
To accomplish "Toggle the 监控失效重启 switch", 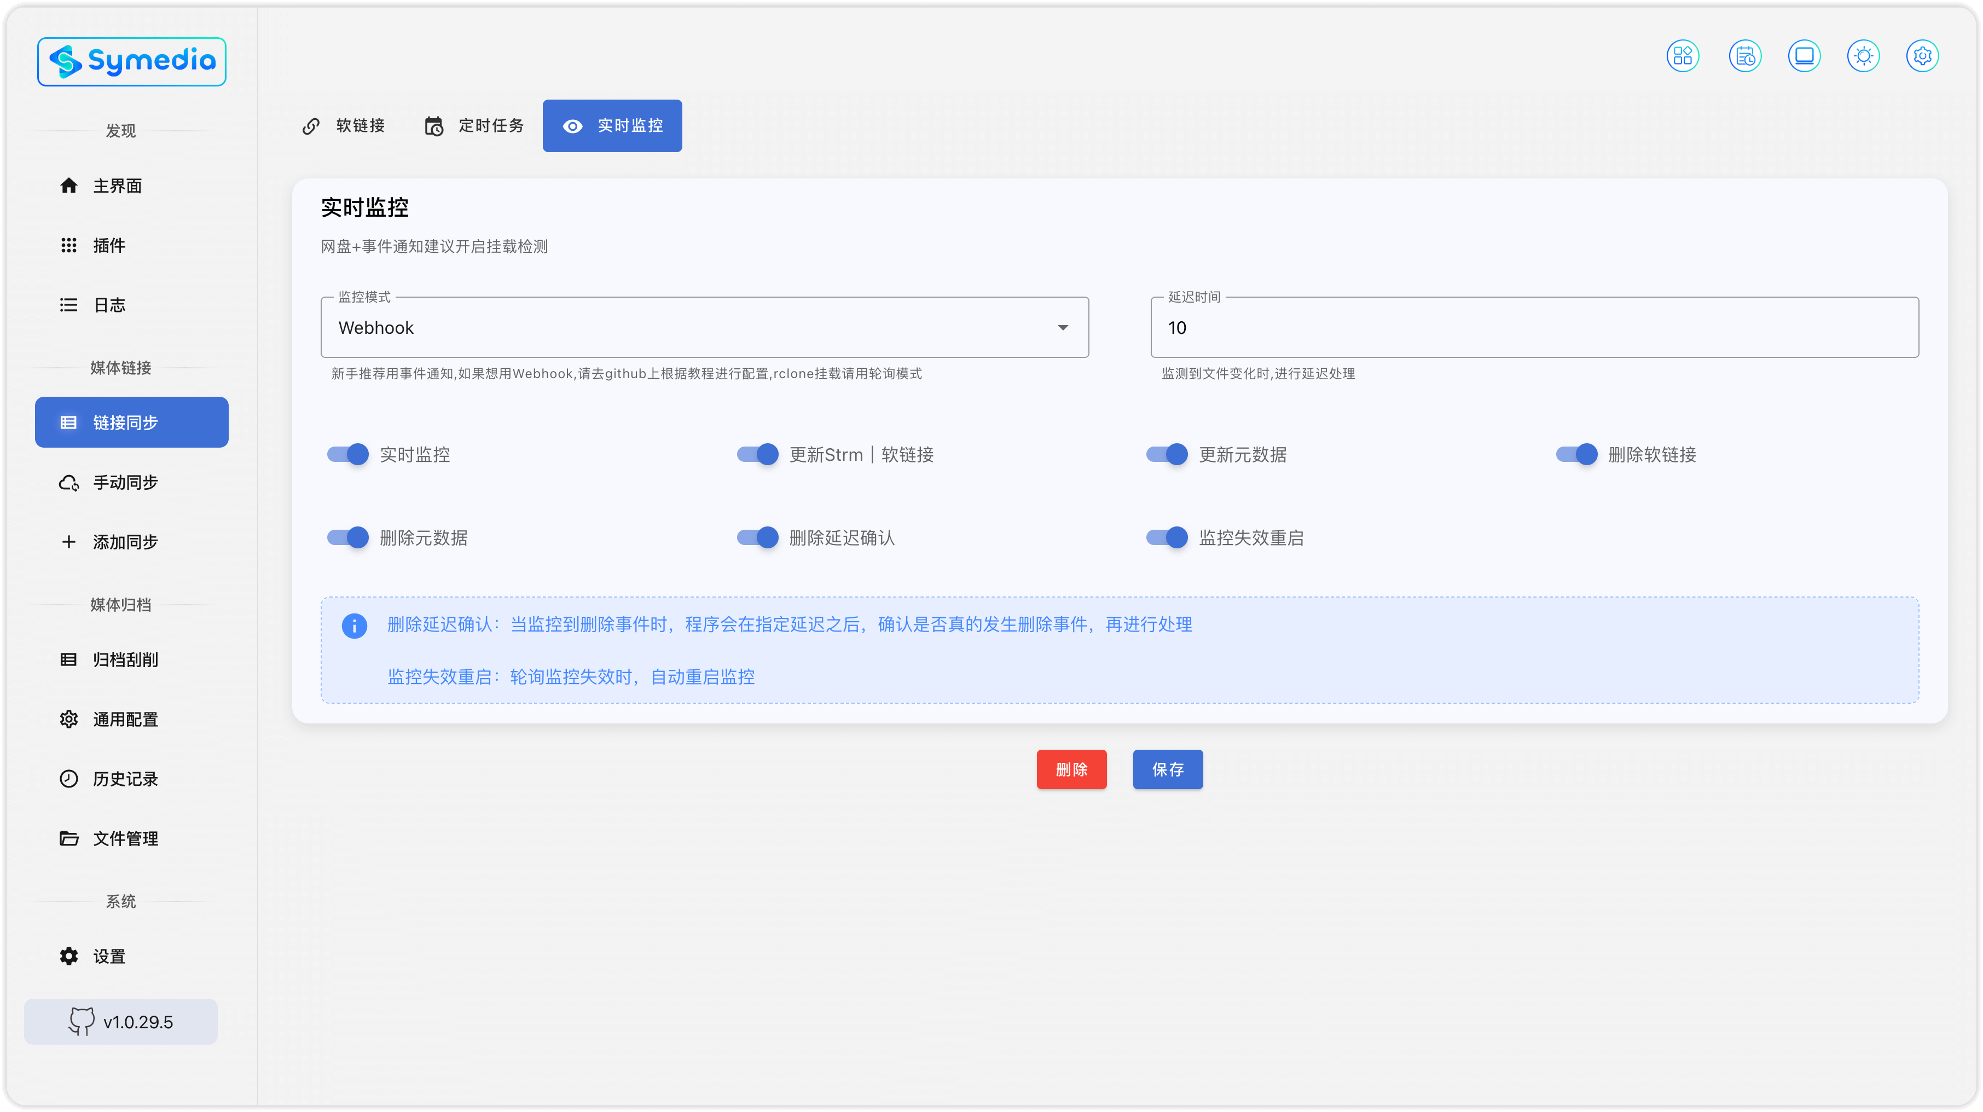I will pyautogui.click(x=1167, y=537).
